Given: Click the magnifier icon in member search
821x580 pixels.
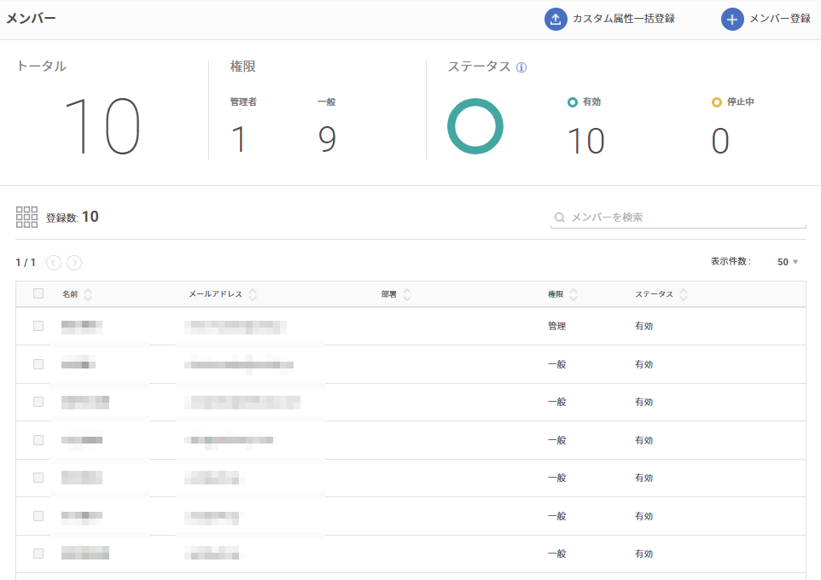Looking at the screenshot, I should (x=559, y=217).
